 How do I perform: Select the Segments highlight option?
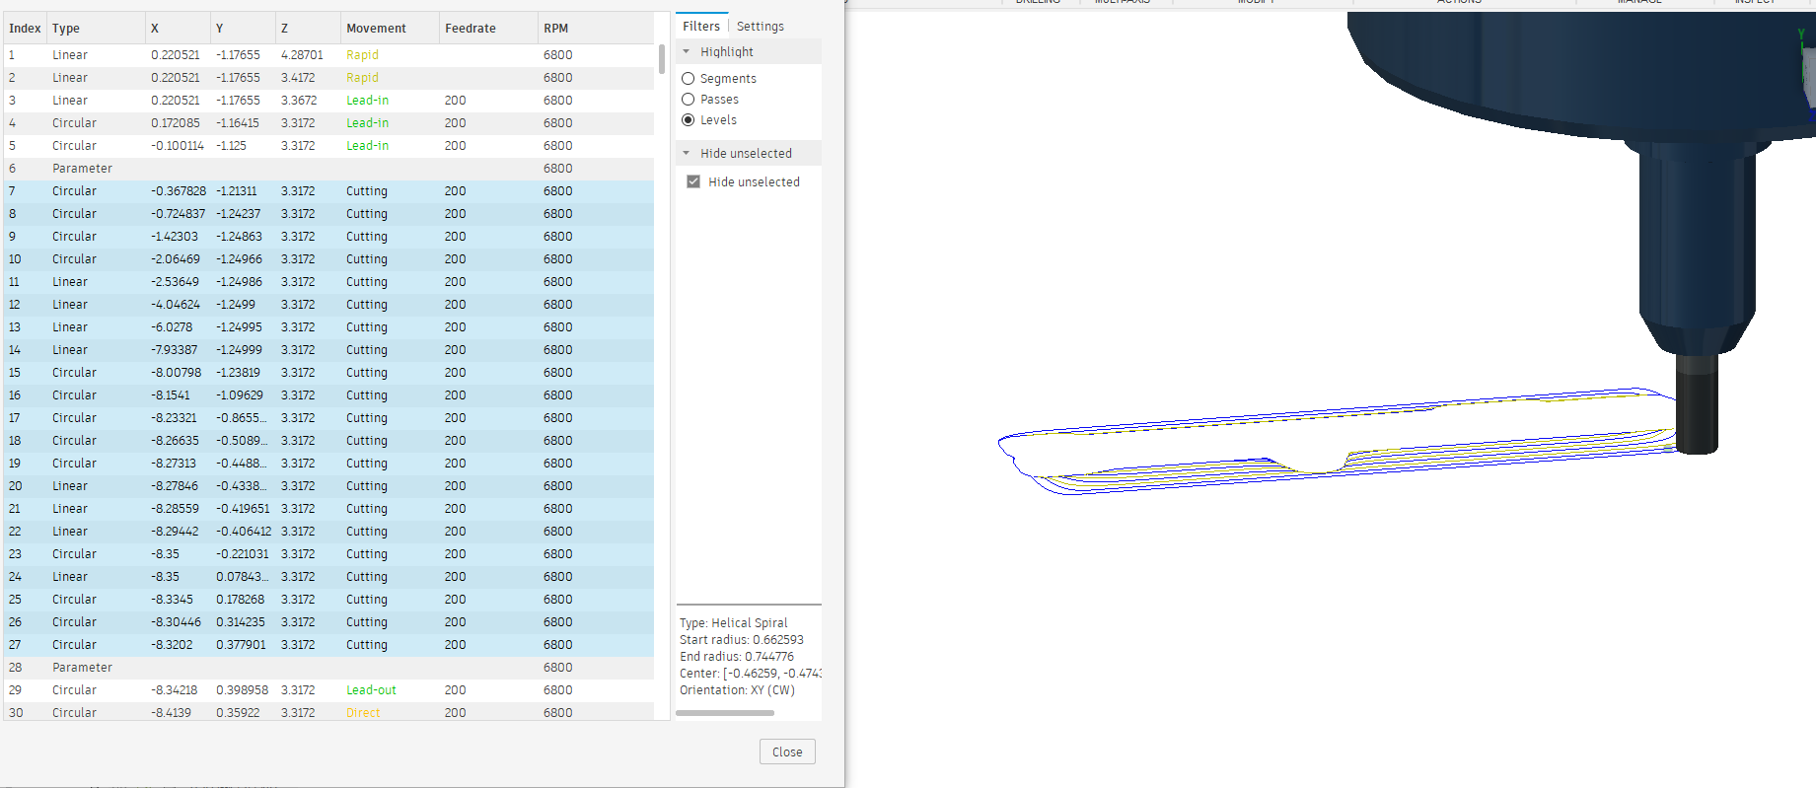coord(689,79)
